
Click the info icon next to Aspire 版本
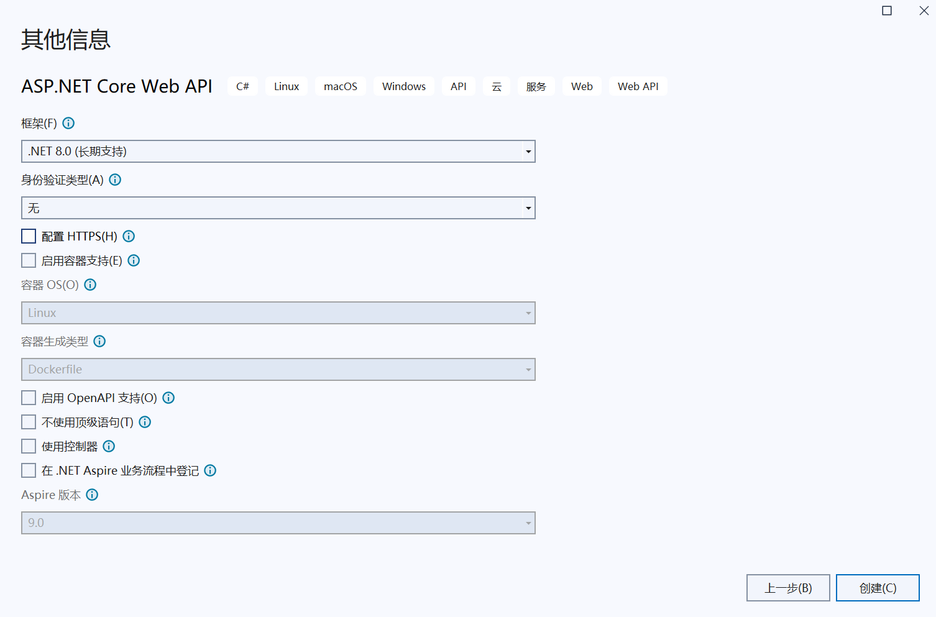pyautogui.click(x=92, y=495)
